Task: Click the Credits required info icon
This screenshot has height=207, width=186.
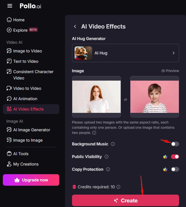Action: (x=118, y=187)
